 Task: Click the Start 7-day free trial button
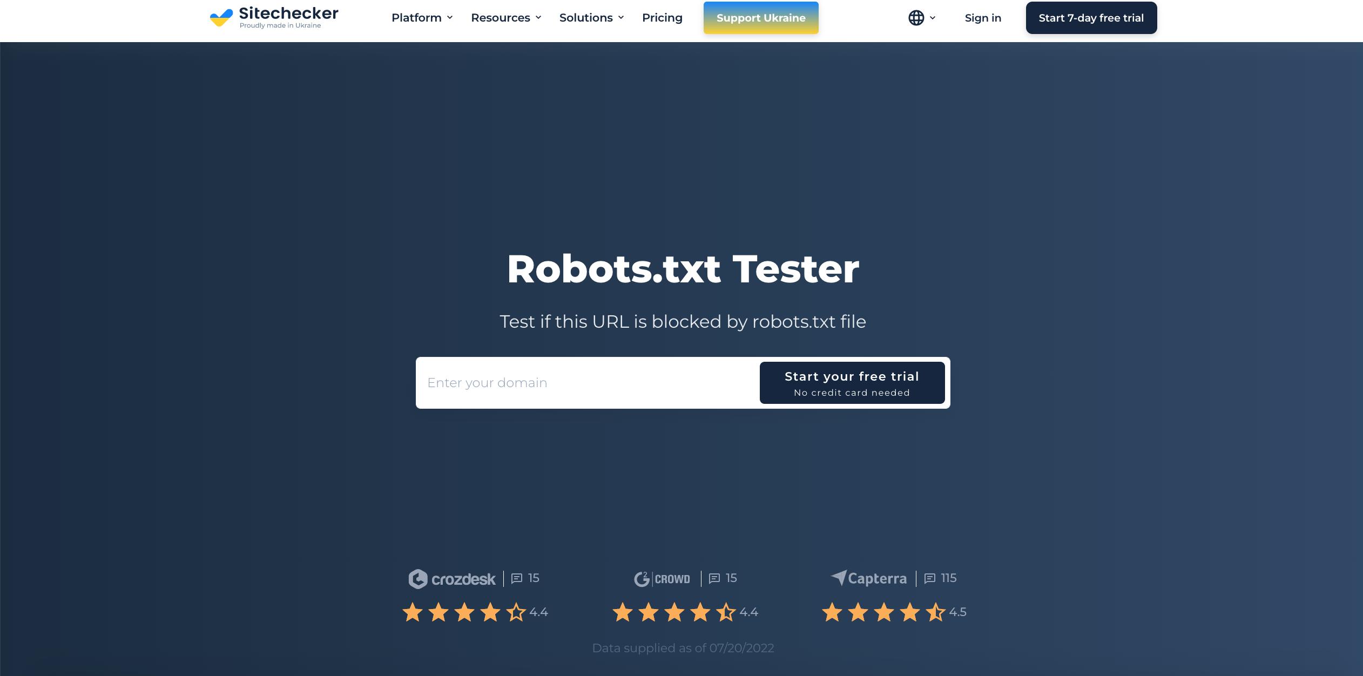pyautogui.click(x=1090, y=17)
